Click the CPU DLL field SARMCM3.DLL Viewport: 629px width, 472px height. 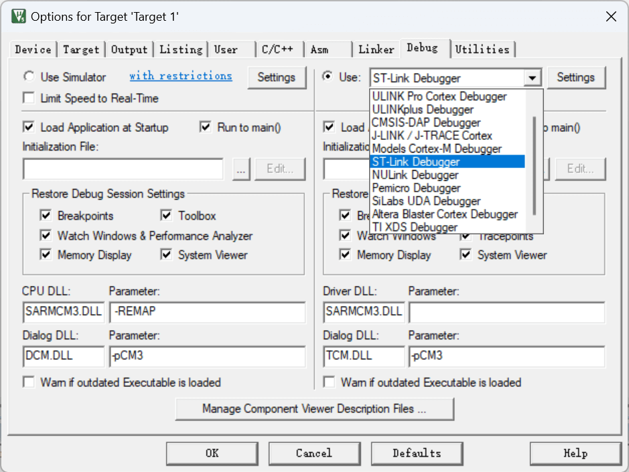[x=64, y=311]
